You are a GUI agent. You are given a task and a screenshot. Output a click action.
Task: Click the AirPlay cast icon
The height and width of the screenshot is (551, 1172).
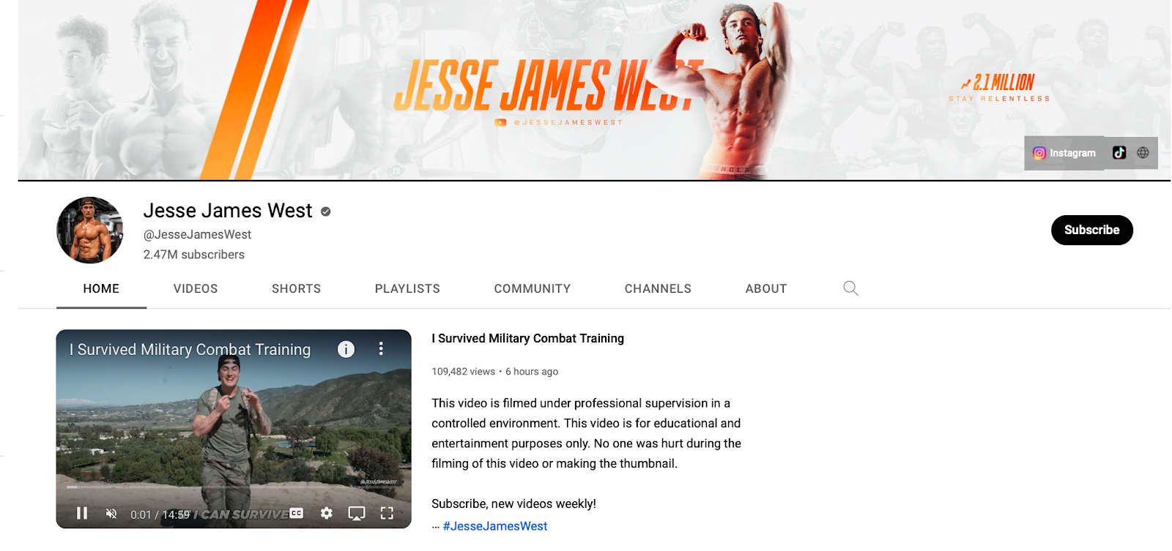point(357,514)
